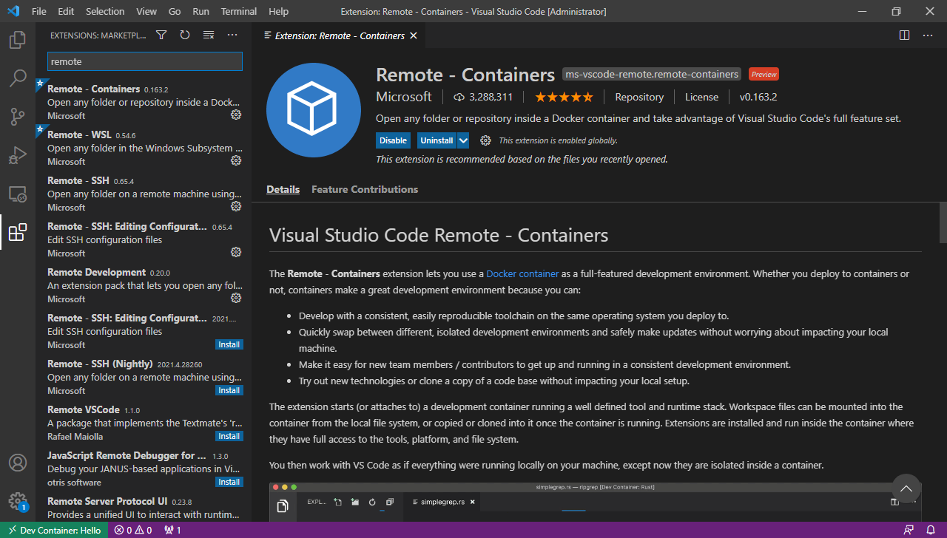Viewport: 947px width, 538px height.
Task: Open the Explorer view in activity bar
Action: point(18,40)
